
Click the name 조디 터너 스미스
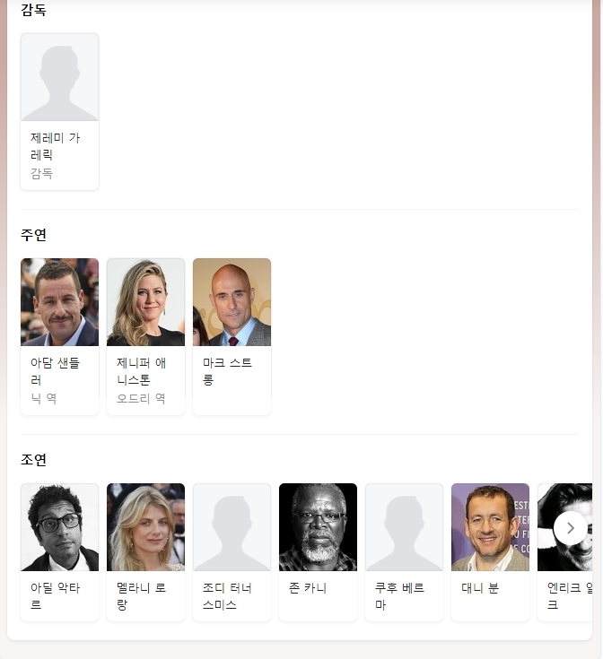tap(227, 596)
